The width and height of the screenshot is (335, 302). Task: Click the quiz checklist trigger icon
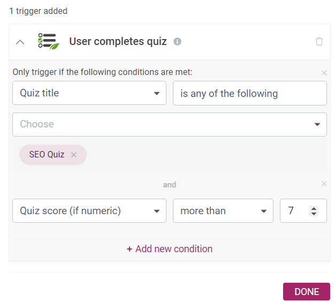[x=48, y=42]
